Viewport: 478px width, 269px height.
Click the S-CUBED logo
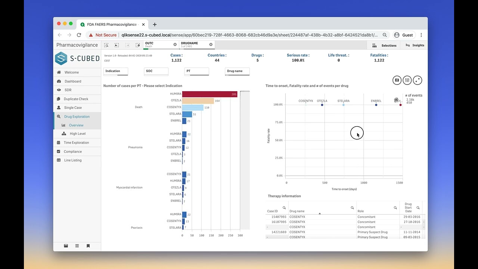pyautogui.click(x=77, y=58)
